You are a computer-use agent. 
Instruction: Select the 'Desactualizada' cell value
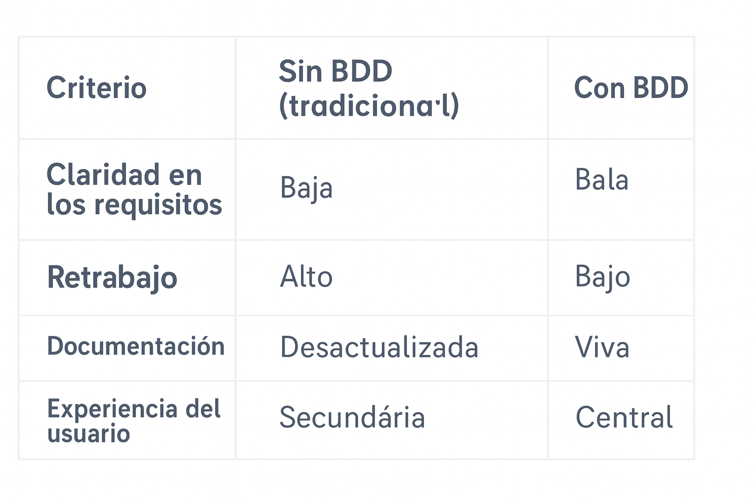(x=379, y=348)
